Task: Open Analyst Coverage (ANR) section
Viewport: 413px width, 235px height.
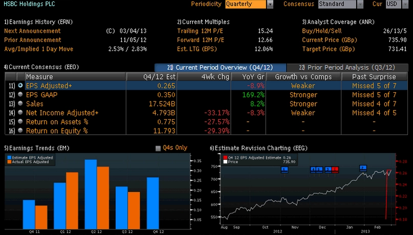Action: pos(338,22)
